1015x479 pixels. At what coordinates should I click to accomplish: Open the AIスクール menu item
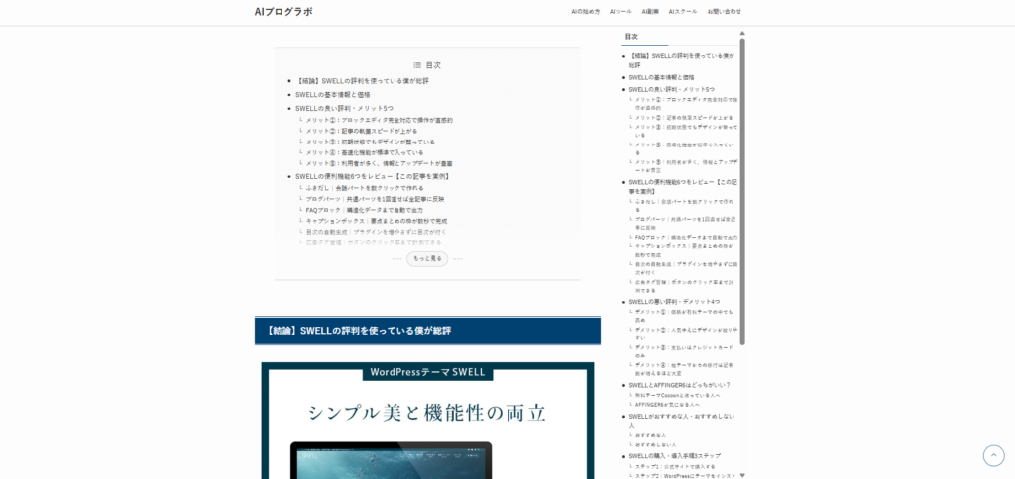pos(683,12)
